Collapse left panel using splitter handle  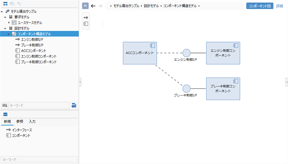[x=80, y=82]
